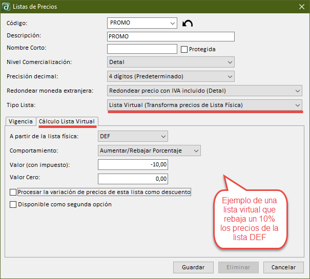
Task: Check Disponible como segunda opción
Action: point(13,204)
